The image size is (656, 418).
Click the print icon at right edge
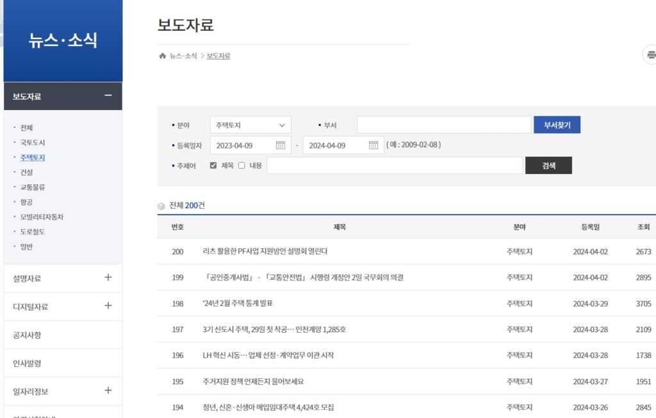tap(651, 55)
